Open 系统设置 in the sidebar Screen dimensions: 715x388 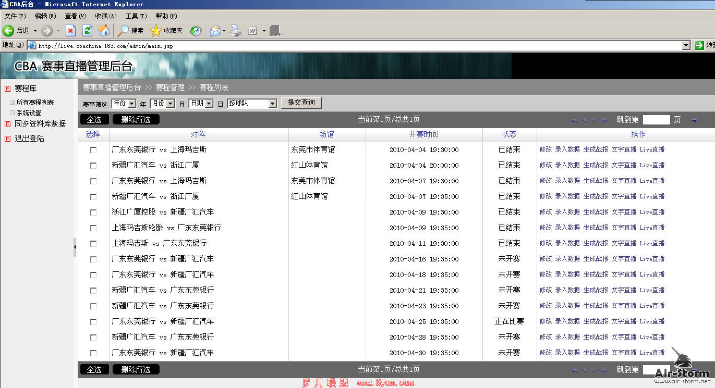pyautogui.click(x=29, y=113)
